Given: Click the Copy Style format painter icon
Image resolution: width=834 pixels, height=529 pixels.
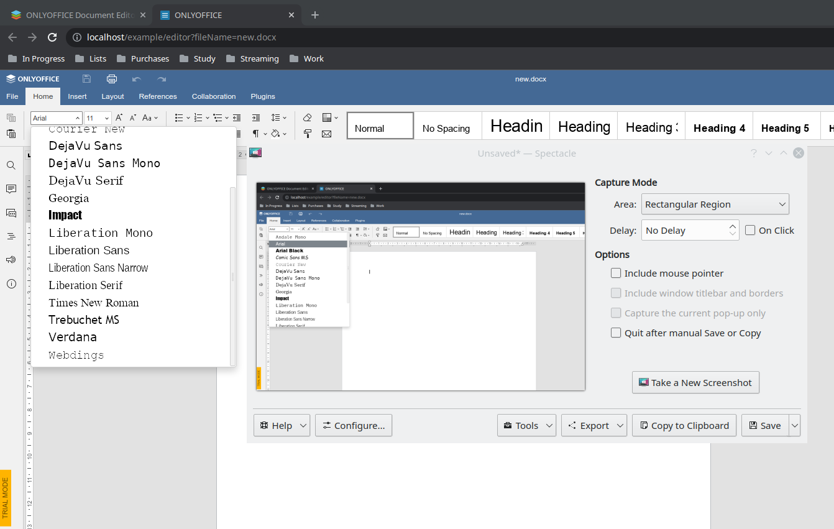Looking at the screenshot, I should pyautogui.click(x=307, y=134).
